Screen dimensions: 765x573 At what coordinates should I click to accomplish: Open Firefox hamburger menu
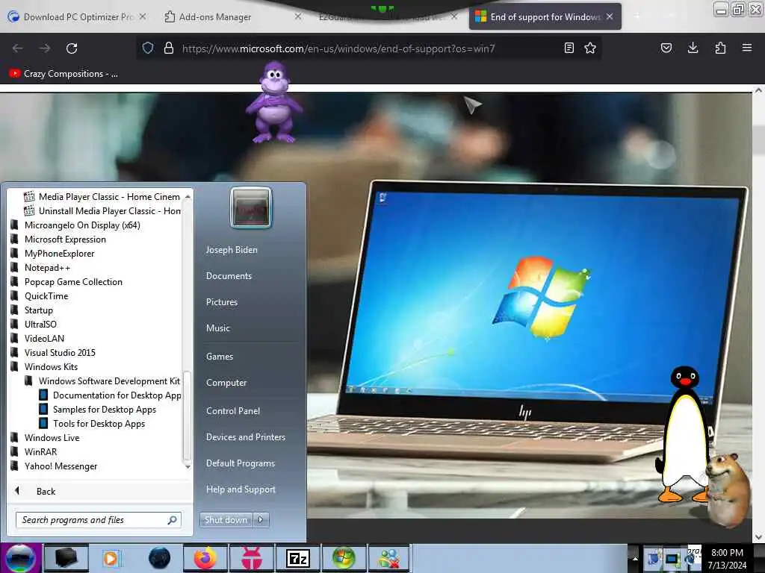(x=747, y=48)
